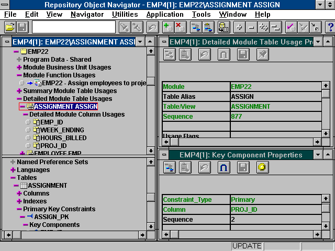This screenshot has width=335, height=251.
Task: Collapse the Detailed Module Table Usages node
Action: click(x=19, y=99)
